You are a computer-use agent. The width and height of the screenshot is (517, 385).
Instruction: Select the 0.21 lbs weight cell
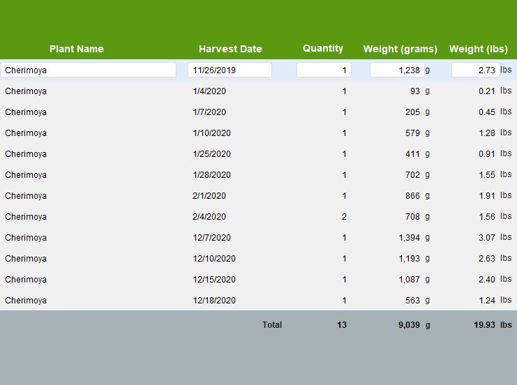(487, 91)
